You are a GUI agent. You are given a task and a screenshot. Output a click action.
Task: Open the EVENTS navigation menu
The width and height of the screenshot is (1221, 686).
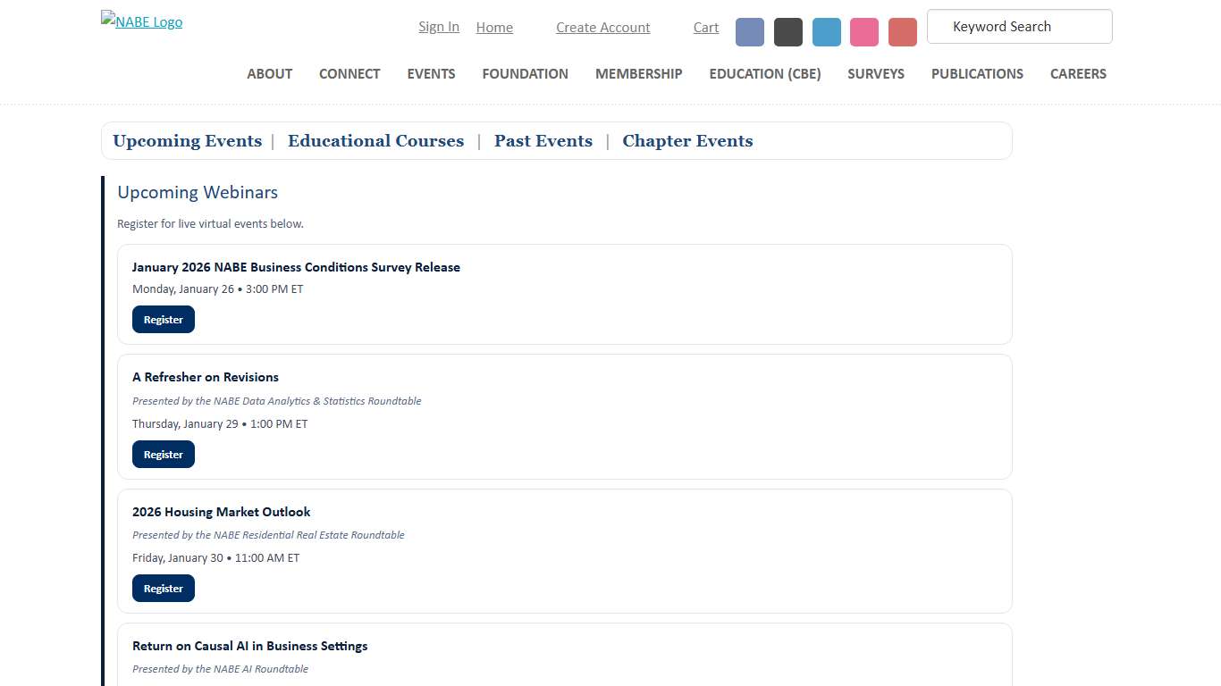coord(431,74)
